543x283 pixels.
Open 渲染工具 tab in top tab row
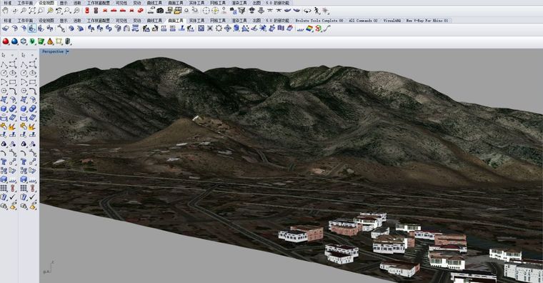(x=239, y=3)
